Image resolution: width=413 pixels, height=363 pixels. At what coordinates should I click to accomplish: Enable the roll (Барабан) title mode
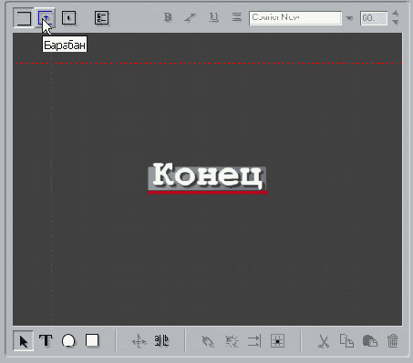tap(45, 18)
